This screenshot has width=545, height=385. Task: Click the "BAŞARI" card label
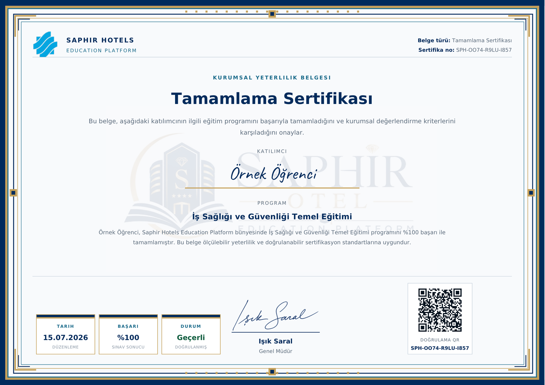point(128,326)
